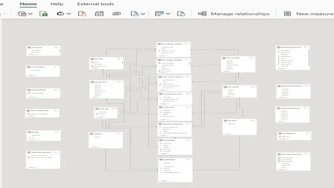334x188 pixels.
Task: Collapse the dim_product table card
Action: (96, 97)
